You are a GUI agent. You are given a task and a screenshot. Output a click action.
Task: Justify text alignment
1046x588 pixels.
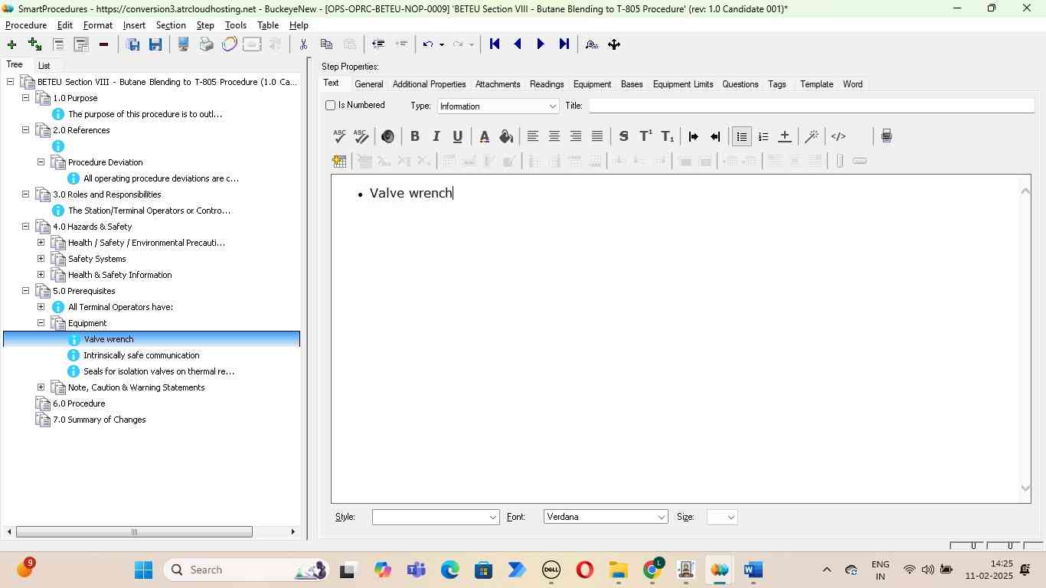pos(597,136)
